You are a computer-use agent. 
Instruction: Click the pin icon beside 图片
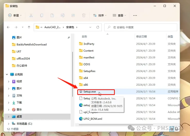(x=69, y=37)
